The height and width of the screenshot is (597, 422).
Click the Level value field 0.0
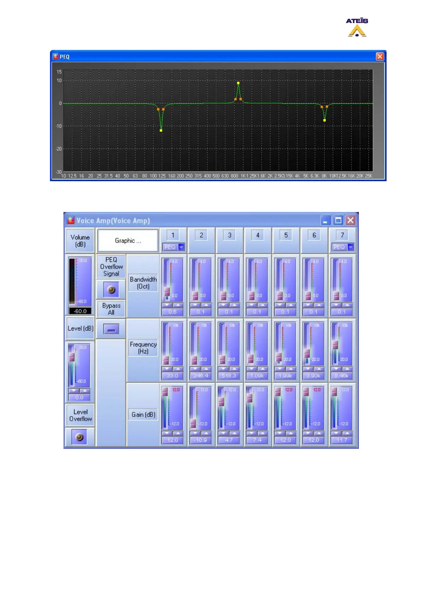point(79,397)
